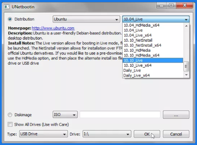Select the Diskimage radio button

pyautogui.click(x=10, y=115)
